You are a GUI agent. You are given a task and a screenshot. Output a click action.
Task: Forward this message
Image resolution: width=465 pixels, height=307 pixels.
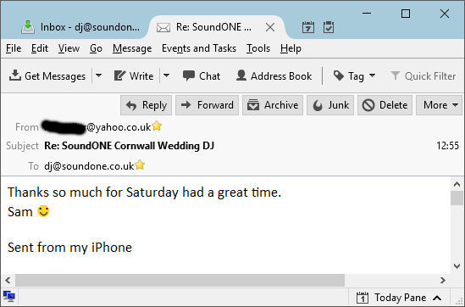pos(207,105)
